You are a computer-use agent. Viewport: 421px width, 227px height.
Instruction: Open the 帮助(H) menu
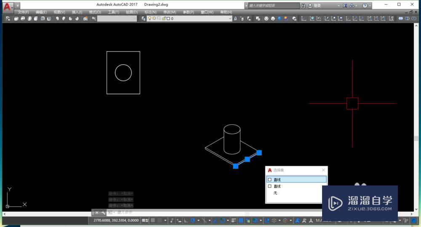pyautogui.click(x=226, y=12)
